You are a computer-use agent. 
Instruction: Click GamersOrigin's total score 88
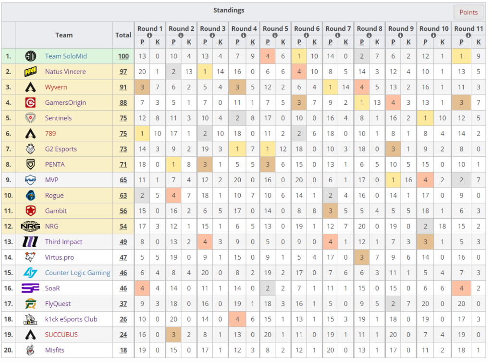123,102
